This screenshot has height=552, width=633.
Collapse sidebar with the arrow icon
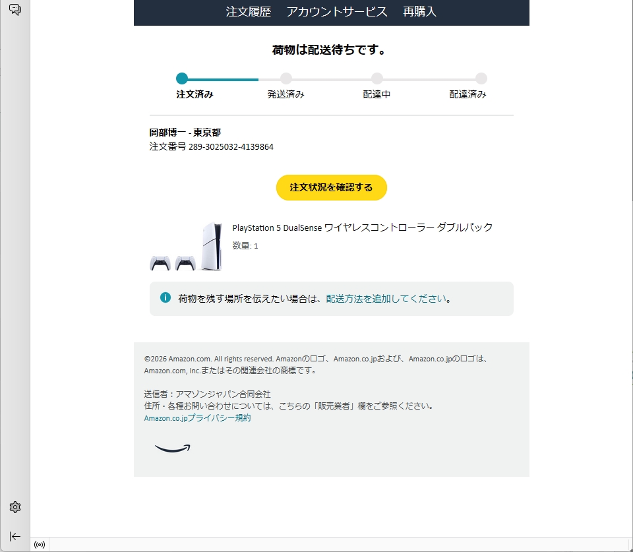coord(15,536)
